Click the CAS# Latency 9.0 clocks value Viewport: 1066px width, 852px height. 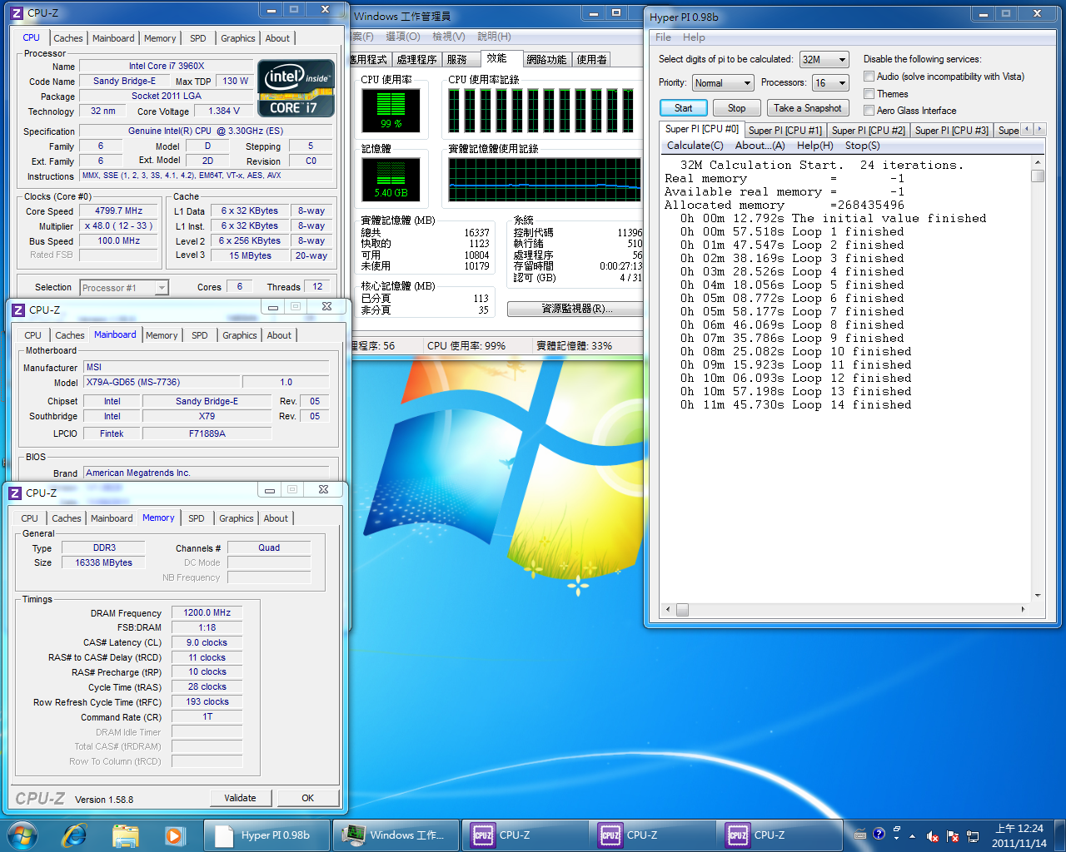(207, 642)
